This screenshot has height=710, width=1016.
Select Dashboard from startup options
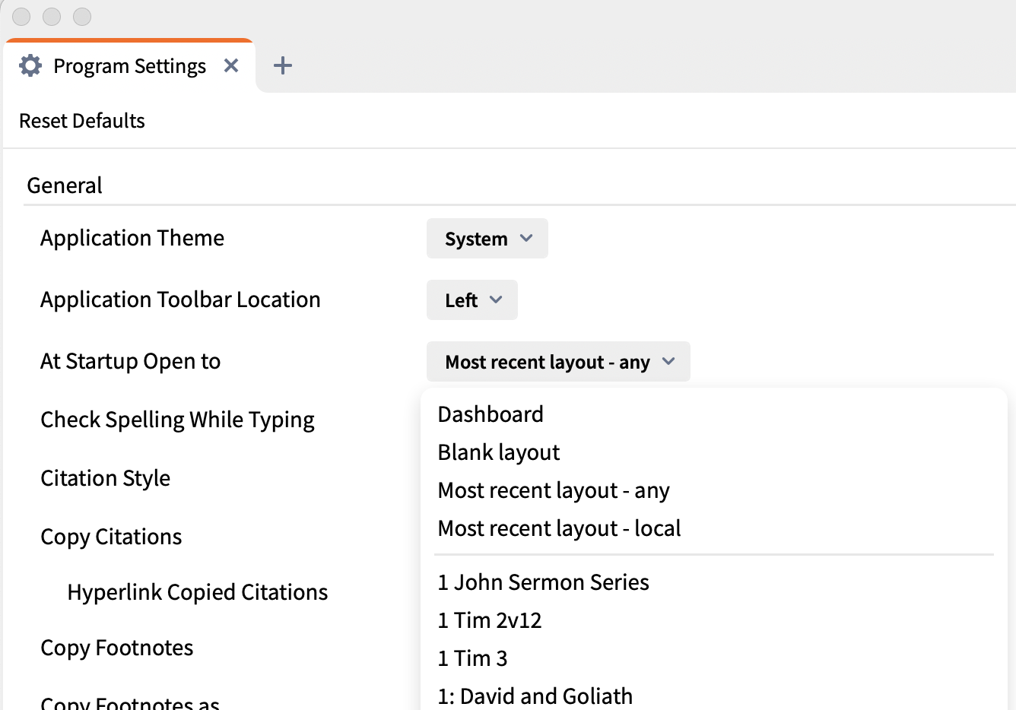pos(491,414)
